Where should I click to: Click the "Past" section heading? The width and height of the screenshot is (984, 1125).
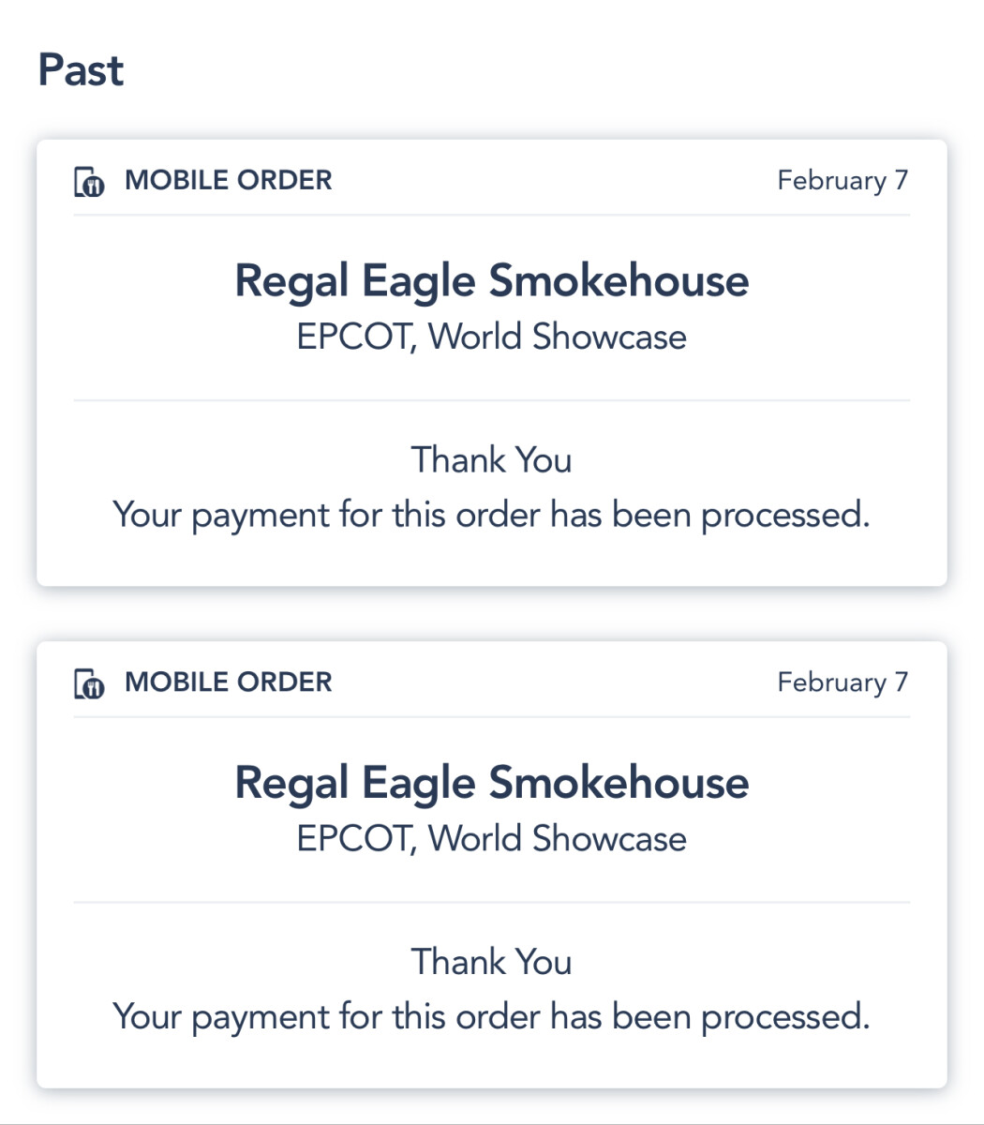coord(81,71)
